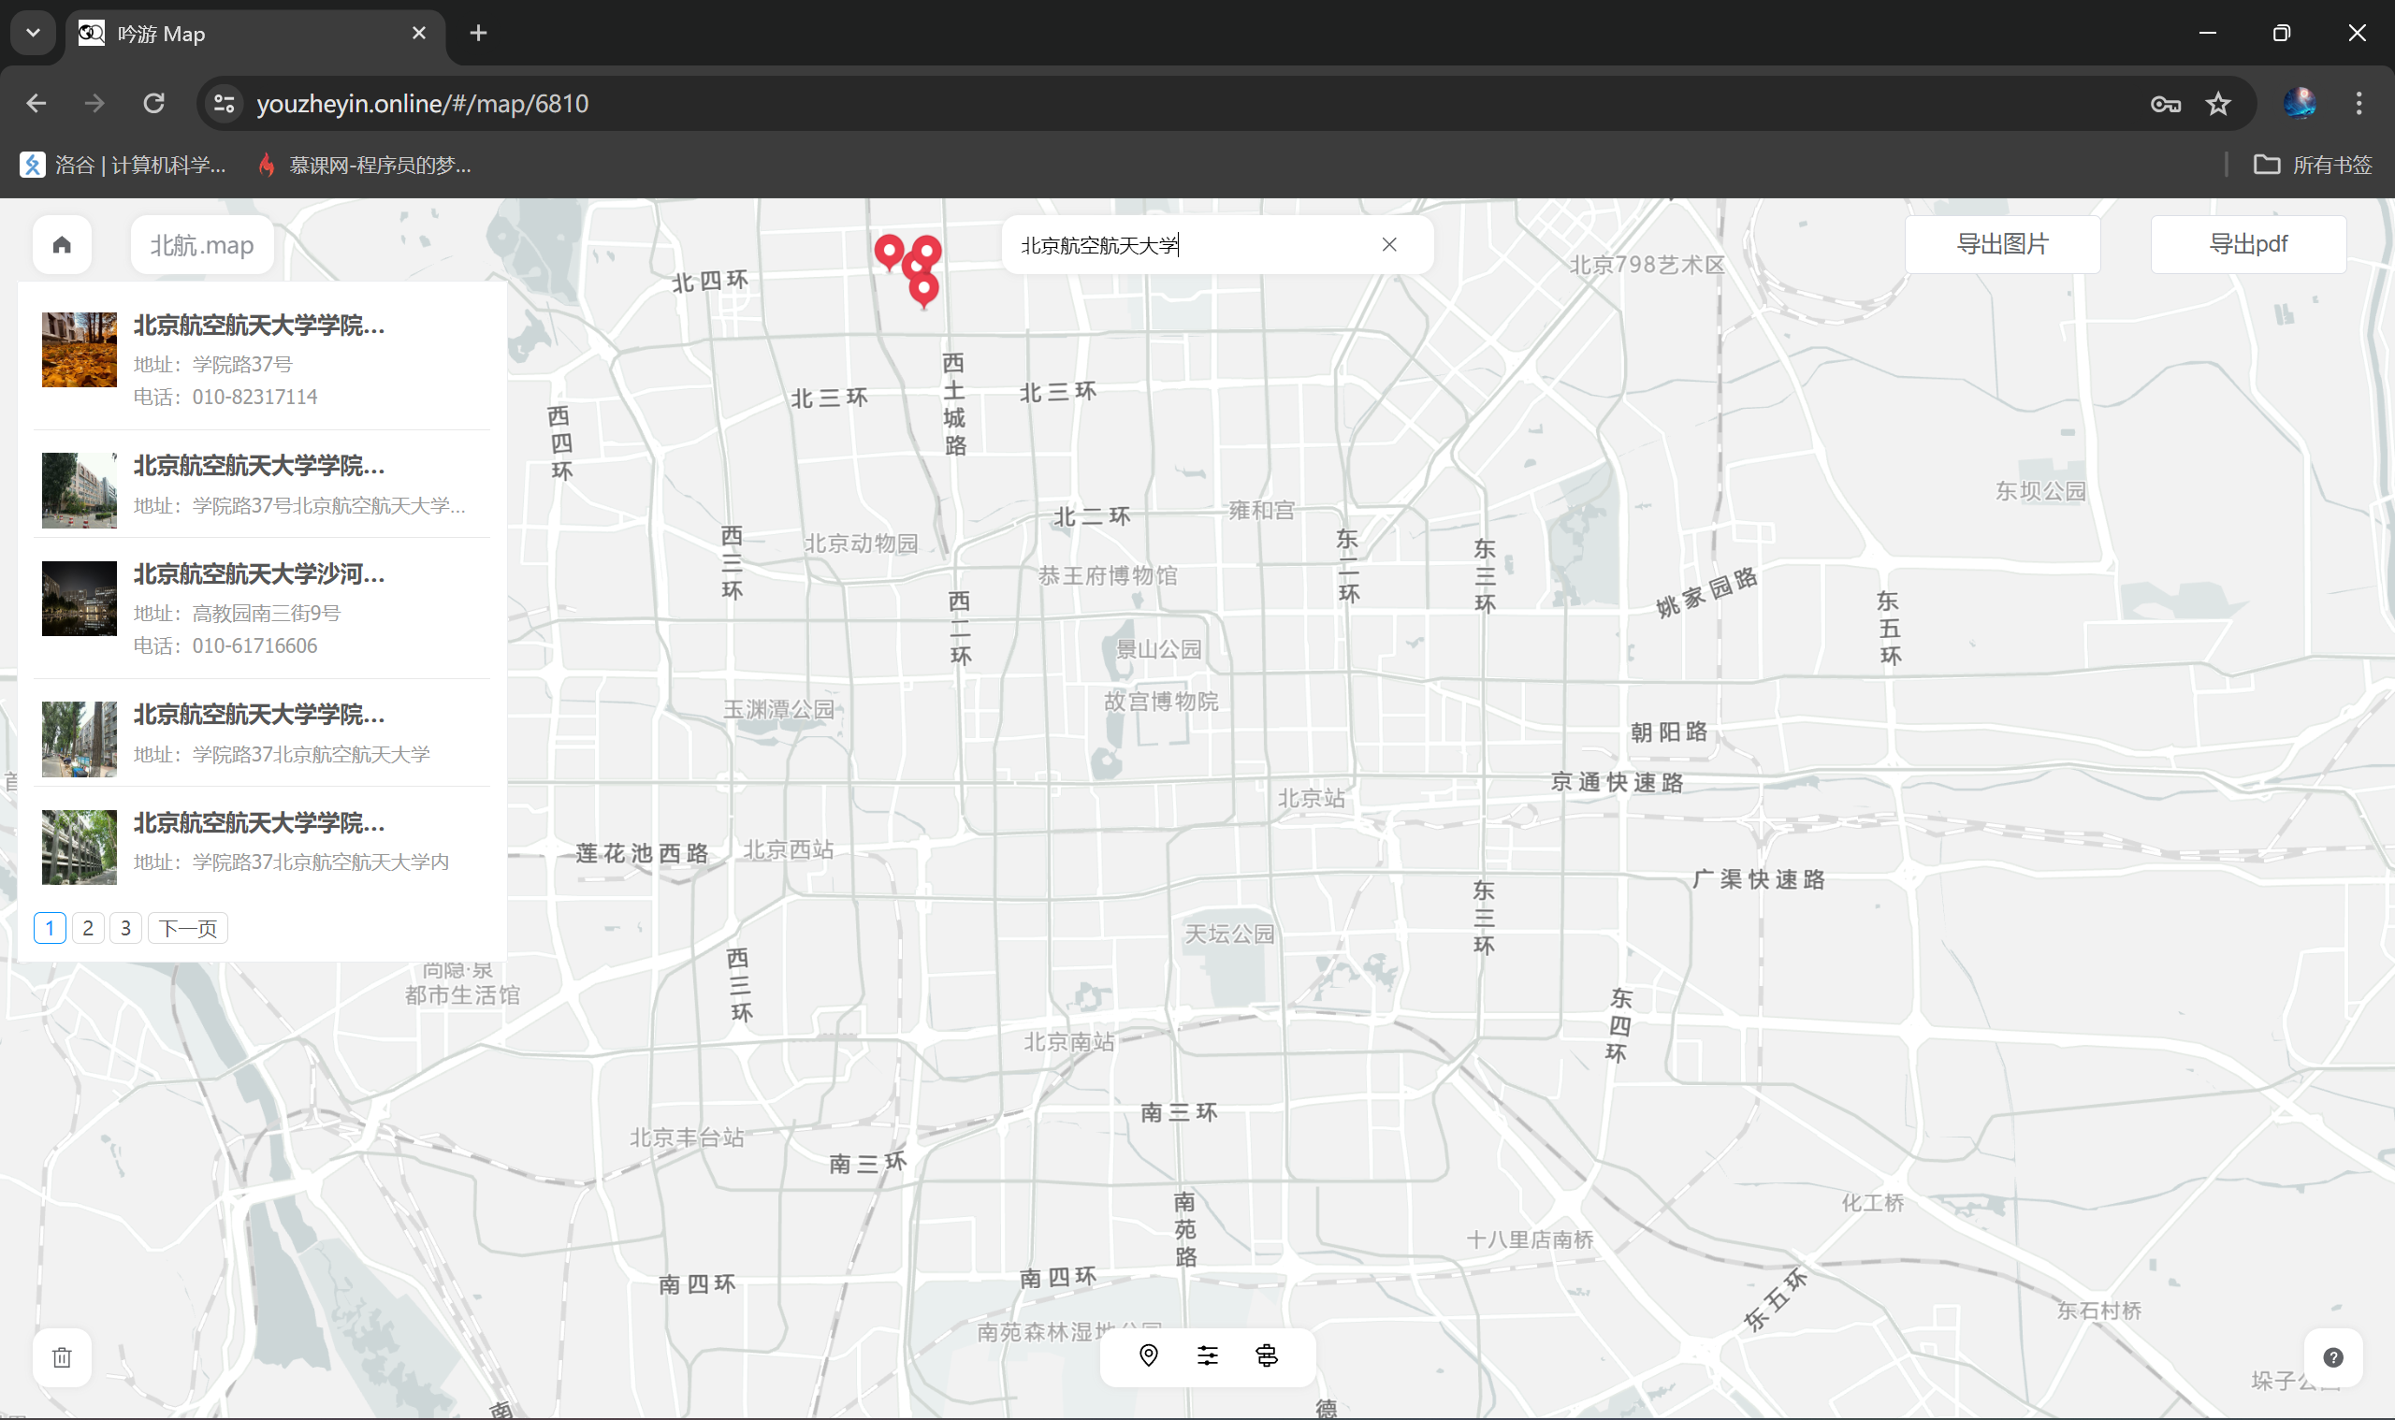Click the 导出pdf button

click(x=2249, y=244)
